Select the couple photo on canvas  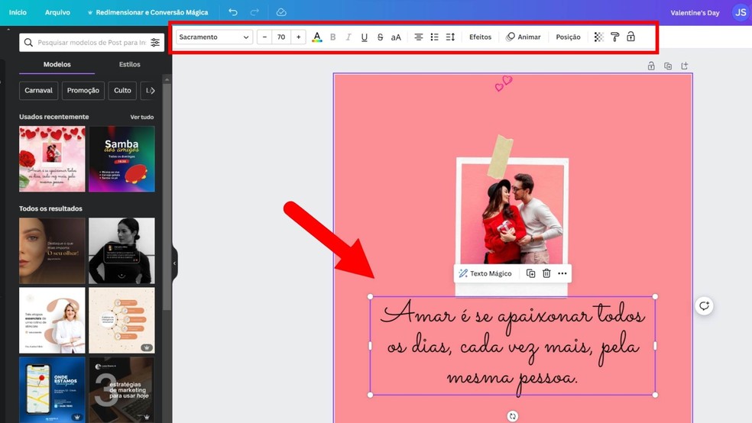pyautogui.click(x=512, y=214)
